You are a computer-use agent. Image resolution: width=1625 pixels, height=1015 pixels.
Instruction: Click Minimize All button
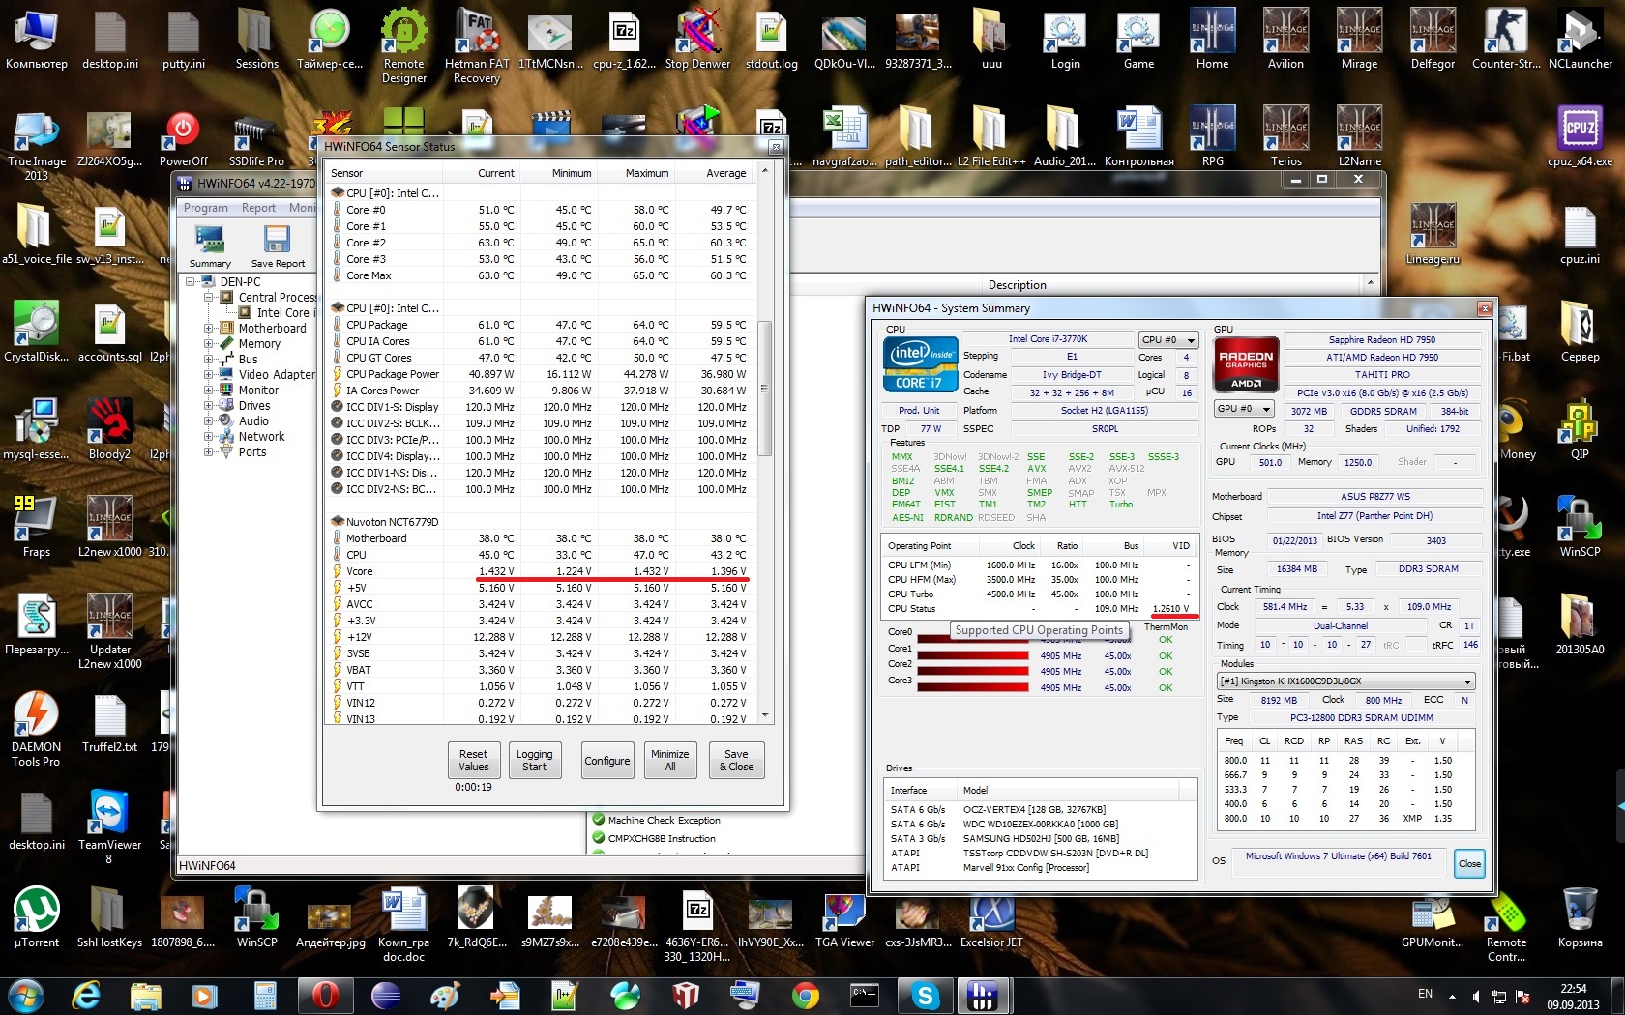click(x=669, y=761)
